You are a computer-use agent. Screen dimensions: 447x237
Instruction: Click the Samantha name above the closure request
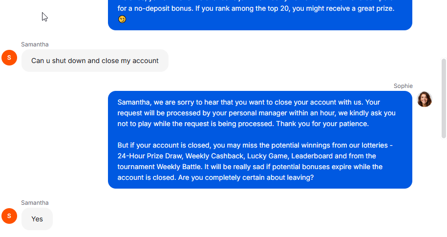(35, 44)
